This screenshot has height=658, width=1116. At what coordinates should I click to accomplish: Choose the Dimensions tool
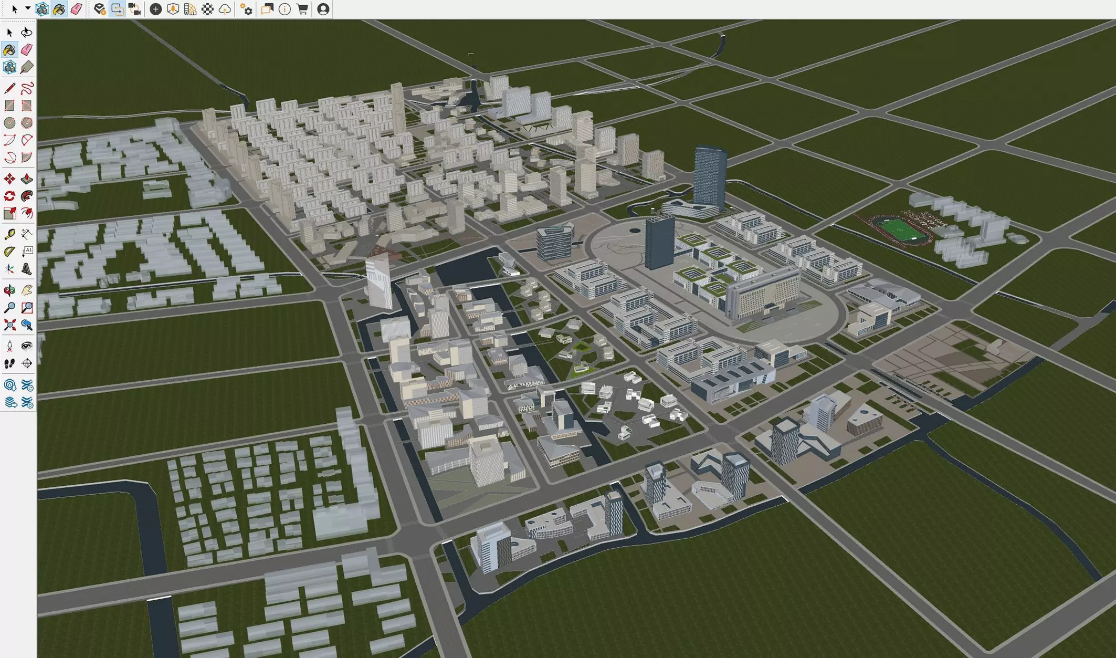(26, 234)
